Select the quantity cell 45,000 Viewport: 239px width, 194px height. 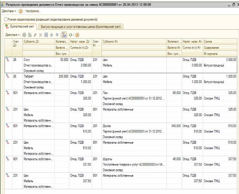point(174,159)
